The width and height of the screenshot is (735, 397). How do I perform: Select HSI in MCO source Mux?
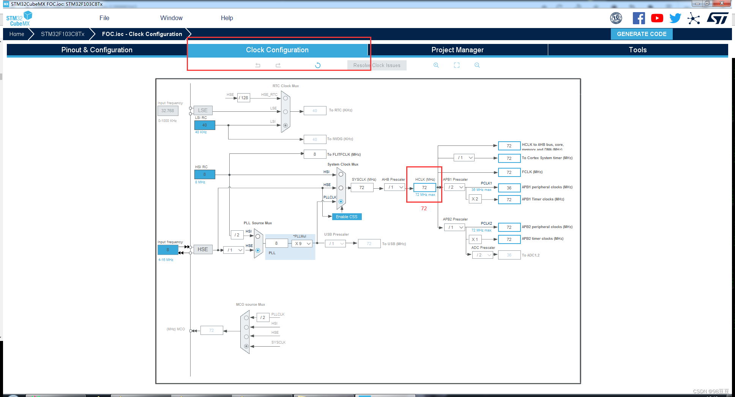click(x=246, y=327)
